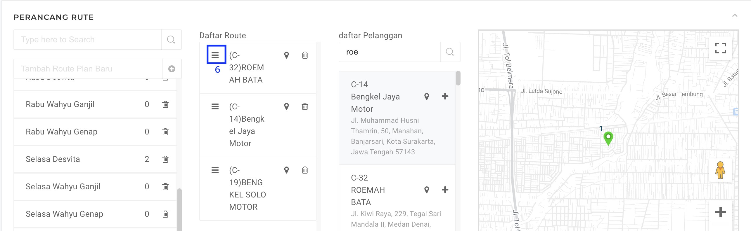The height and width of the screenshot is (231, 751).
Task: Click the daftar Pelanggan list scrollbar
Action: pos(458,78)
